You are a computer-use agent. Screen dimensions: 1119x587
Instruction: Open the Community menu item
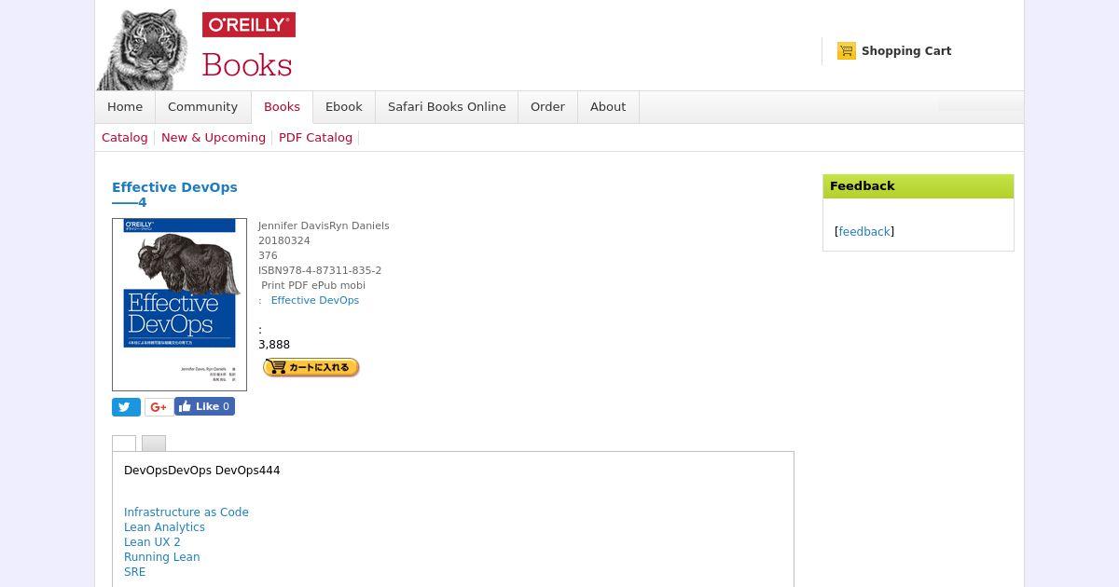[202, 107]
